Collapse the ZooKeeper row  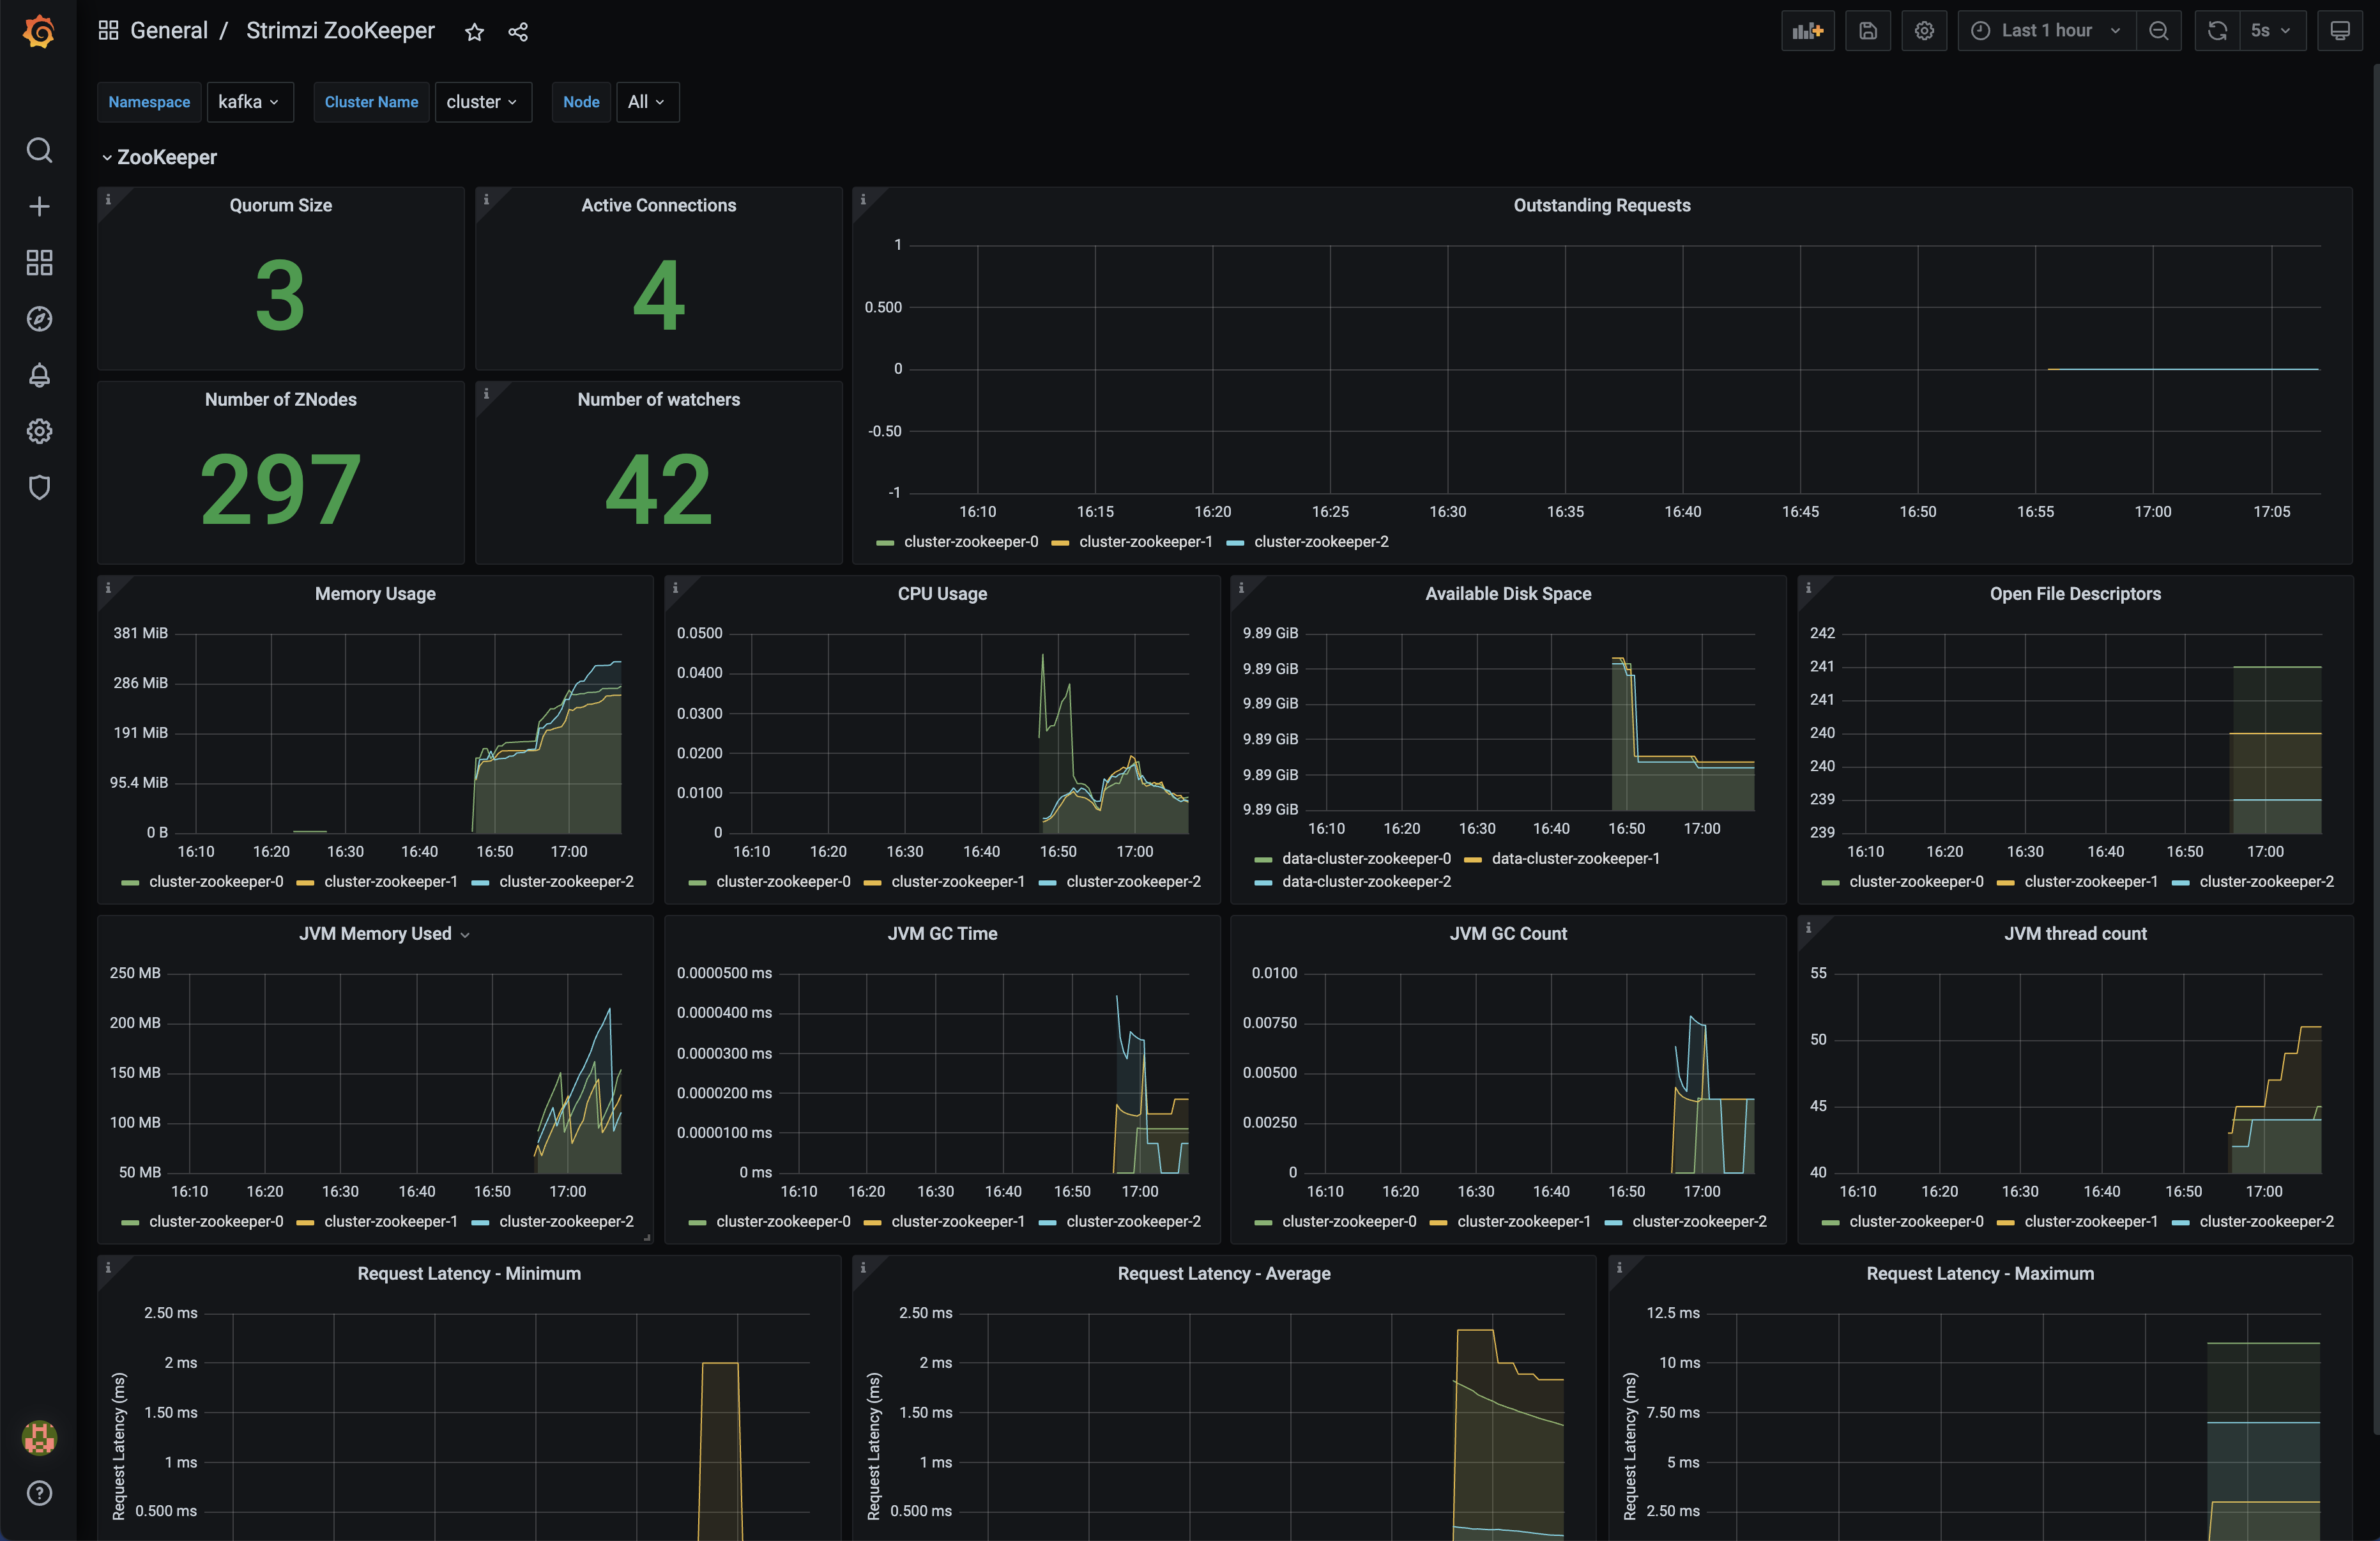click(159, 157)
